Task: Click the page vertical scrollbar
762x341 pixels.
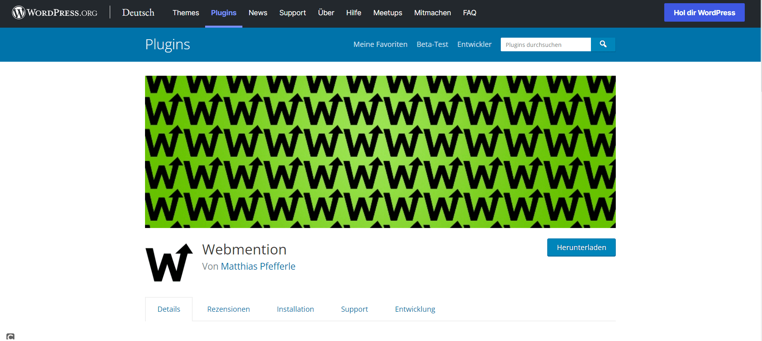Action: click(x=761, y=45)
